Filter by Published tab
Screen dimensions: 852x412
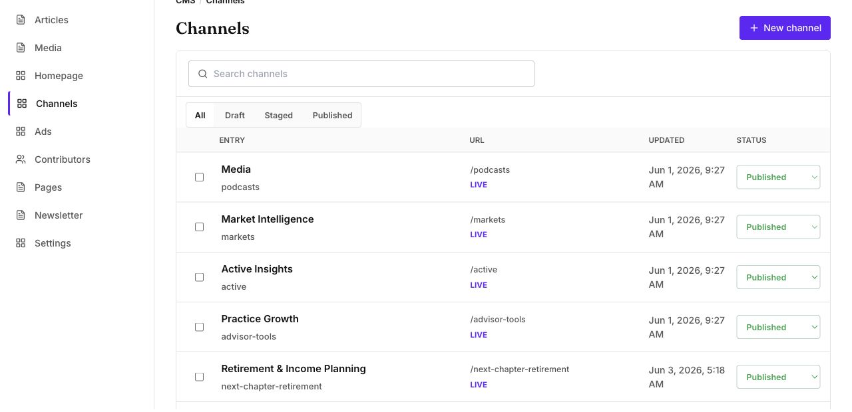[332, 115]
